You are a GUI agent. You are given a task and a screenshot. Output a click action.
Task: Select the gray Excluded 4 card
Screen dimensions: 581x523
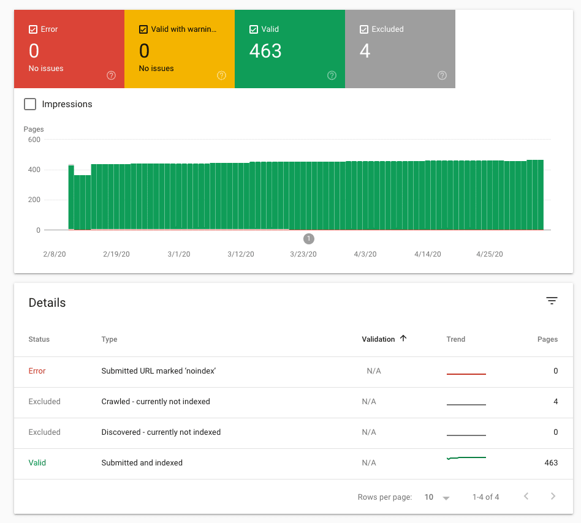tap(400, 49)
